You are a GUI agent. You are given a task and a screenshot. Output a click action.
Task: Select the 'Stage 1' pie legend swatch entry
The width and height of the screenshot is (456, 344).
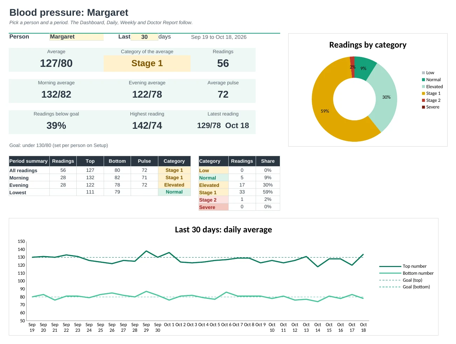[431, 93]
